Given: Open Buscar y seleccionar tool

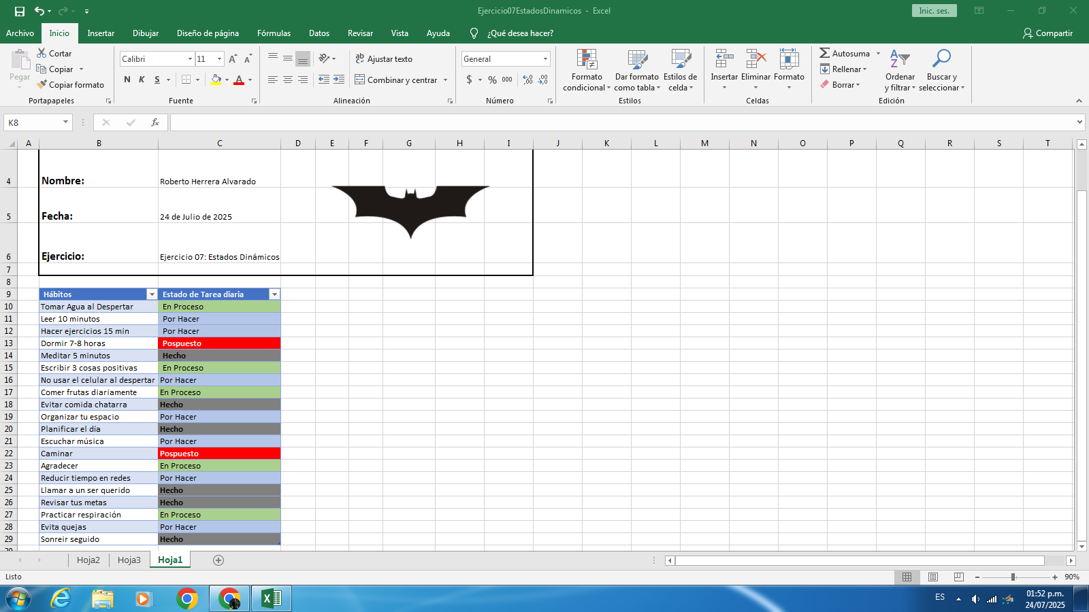Looking at the screenshot, I should [941, 60].
